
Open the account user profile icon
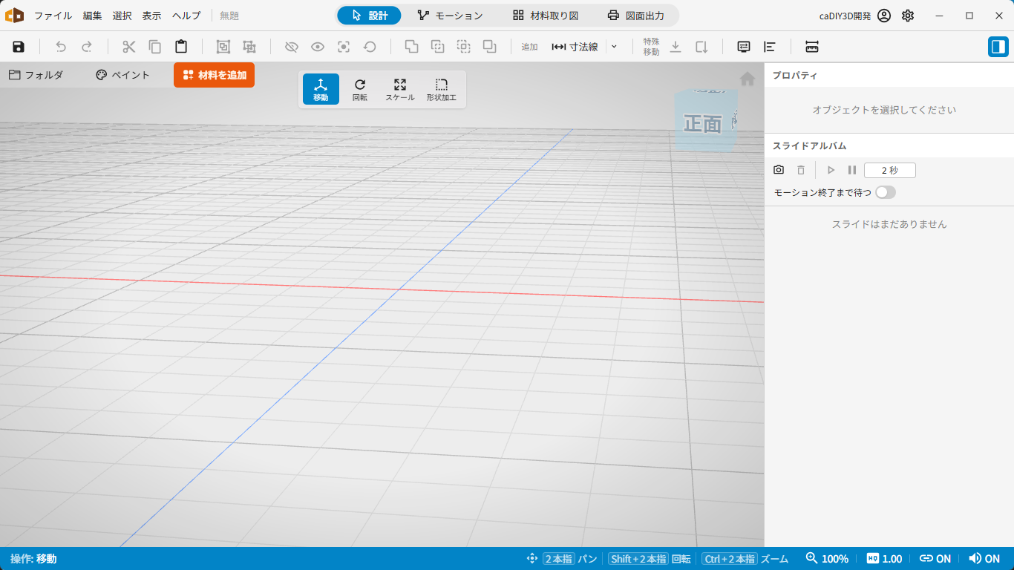[x=884, y=16]
